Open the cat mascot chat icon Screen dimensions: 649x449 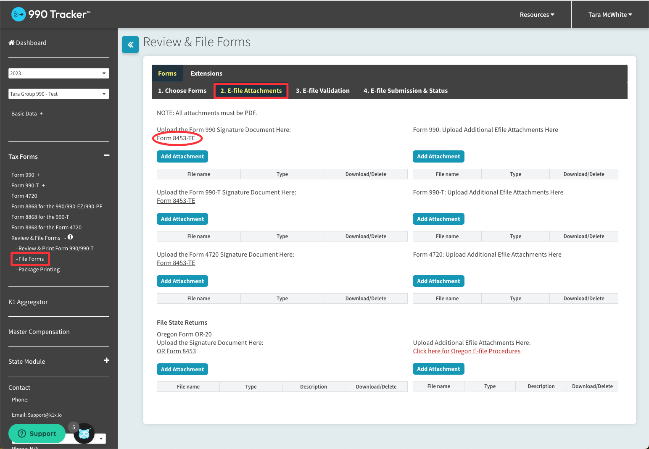(x=84, y=434)
